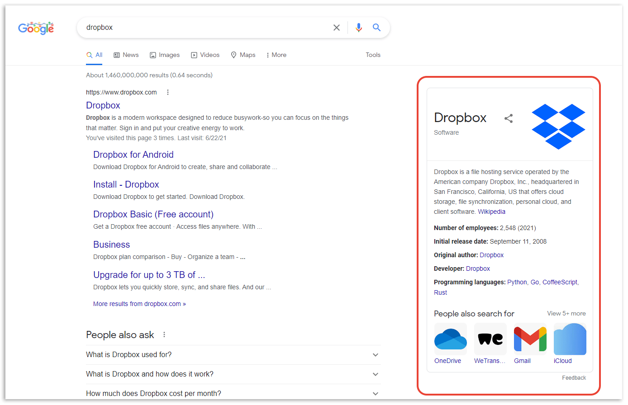628x405 pixels.
Task: Clear the search box with the X icon
Action: pyautogui.click(x=337, y=28)
